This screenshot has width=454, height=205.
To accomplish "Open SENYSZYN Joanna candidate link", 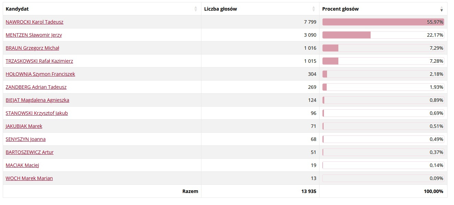I will (x=26, y=139).
